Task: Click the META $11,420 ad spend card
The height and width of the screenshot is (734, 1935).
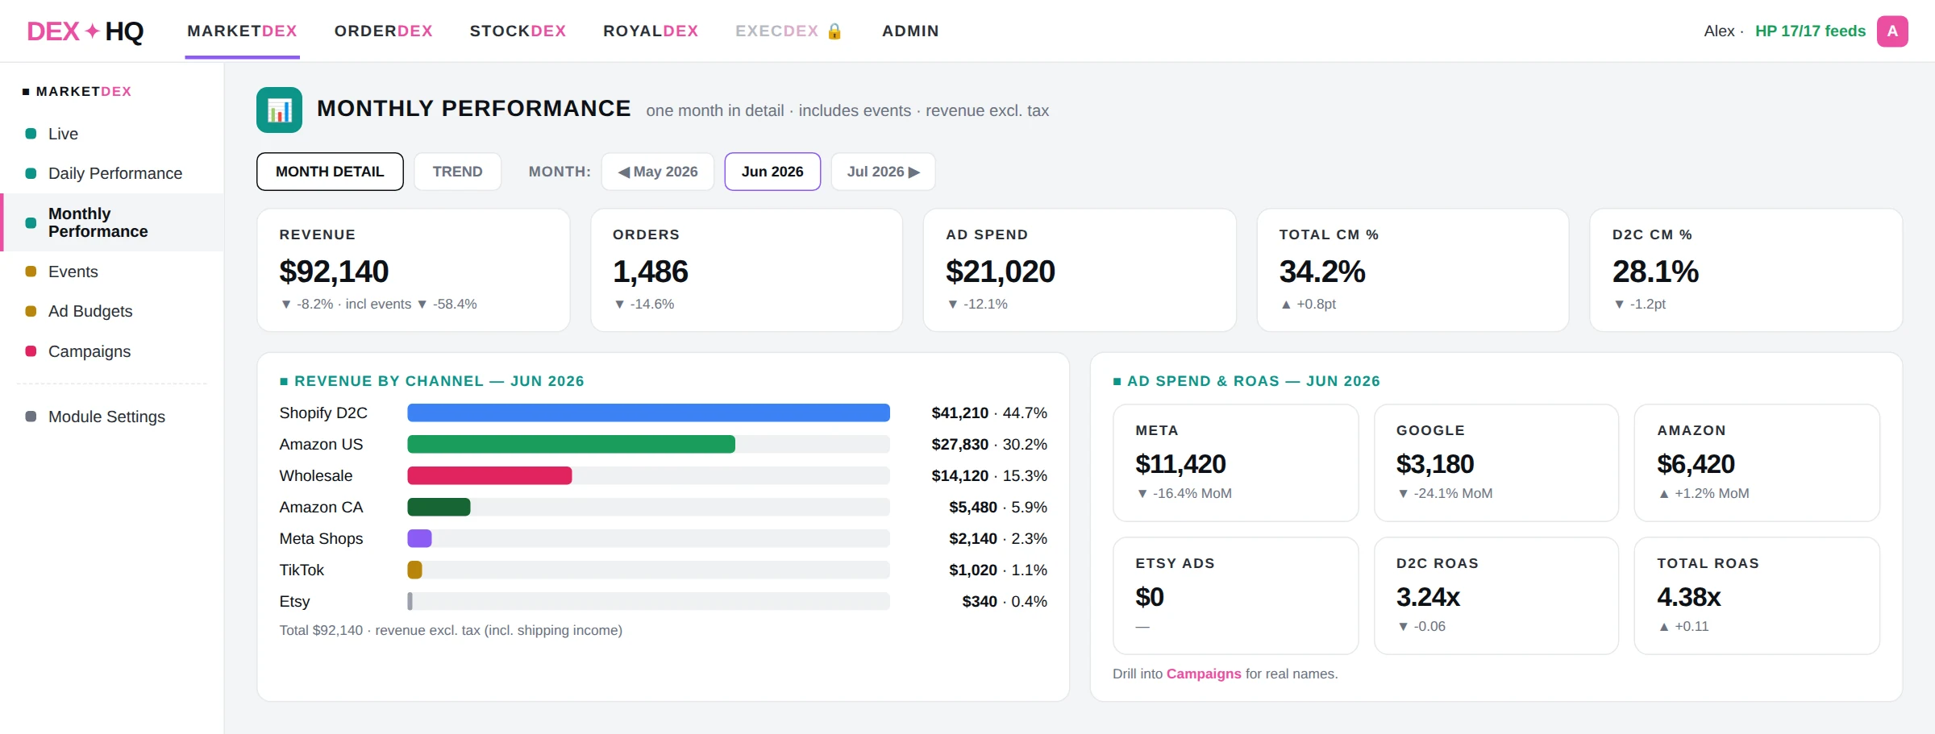Action: [x=1235, y=462]
